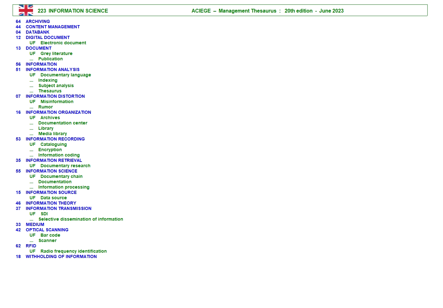This screenshot has width=443, height=308.
Task: Click the 223 INFORMATION SCIENCE header title
Action: pos(73,11)
